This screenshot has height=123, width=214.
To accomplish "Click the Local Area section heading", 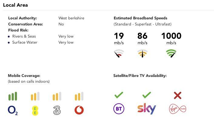I will [16, 5].
